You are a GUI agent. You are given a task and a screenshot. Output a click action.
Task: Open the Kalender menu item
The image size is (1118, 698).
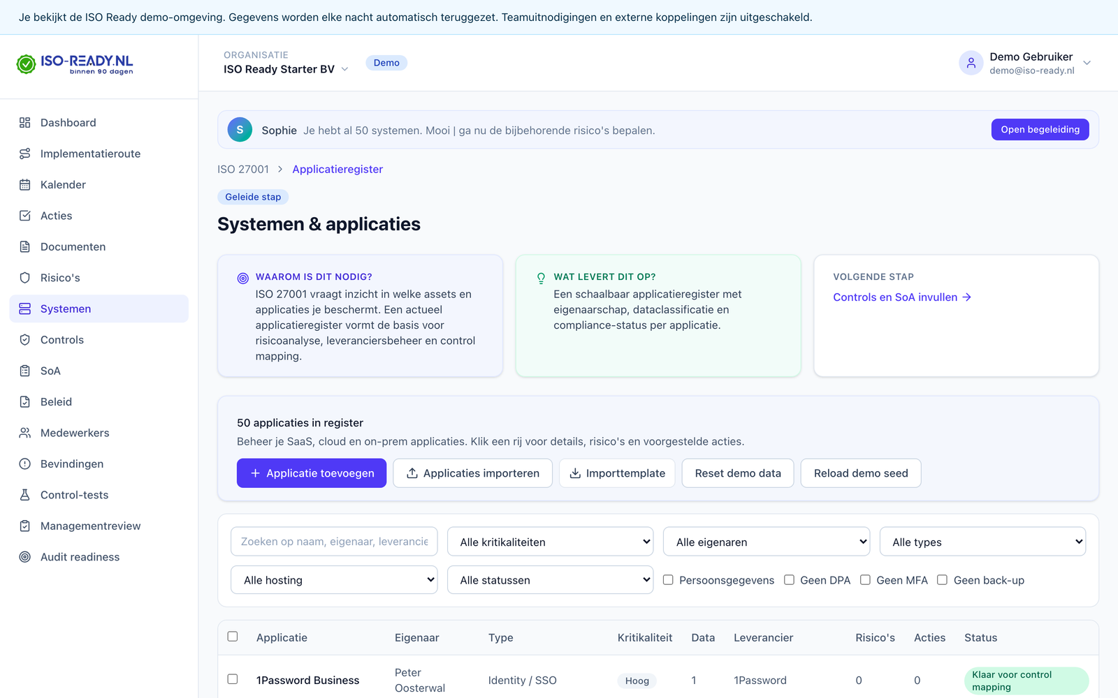99,185
